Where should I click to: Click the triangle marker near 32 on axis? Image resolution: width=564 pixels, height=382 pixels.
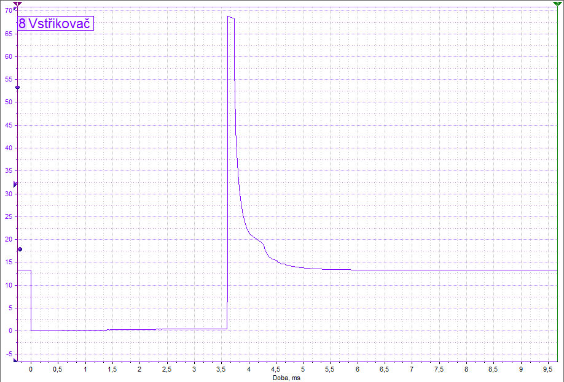coord(16,184)
